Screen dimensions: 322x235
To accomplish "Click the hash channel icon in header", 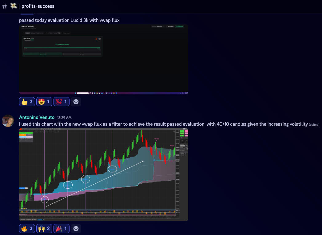I will (x=5, y=6).
